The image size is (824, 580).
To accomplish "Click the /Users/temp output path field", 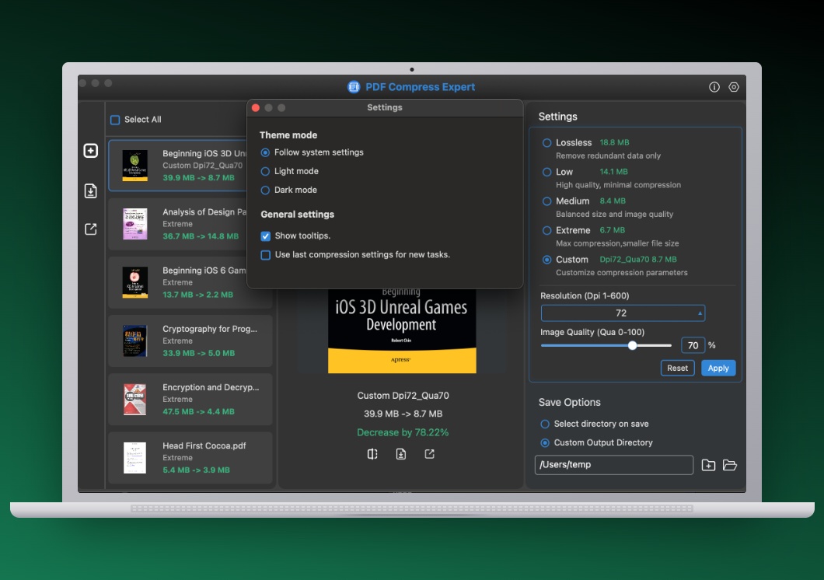I will point(614,465).
